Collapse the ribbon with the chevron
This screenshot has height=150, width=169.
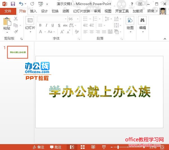click(165, 39)
